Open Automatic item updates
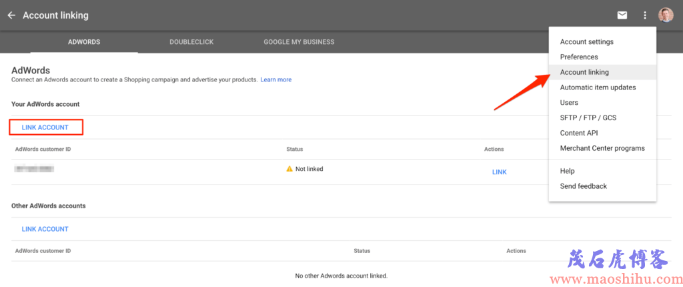Screen dimensions: 683x287 602,87
